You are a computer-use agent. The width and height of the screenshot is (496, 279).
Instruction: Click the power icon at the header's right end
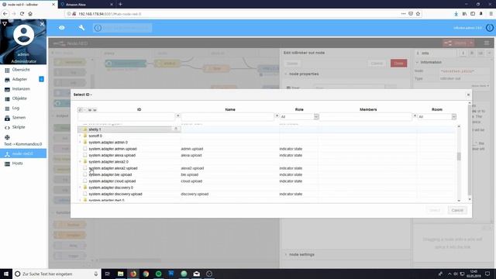point(489,28)
